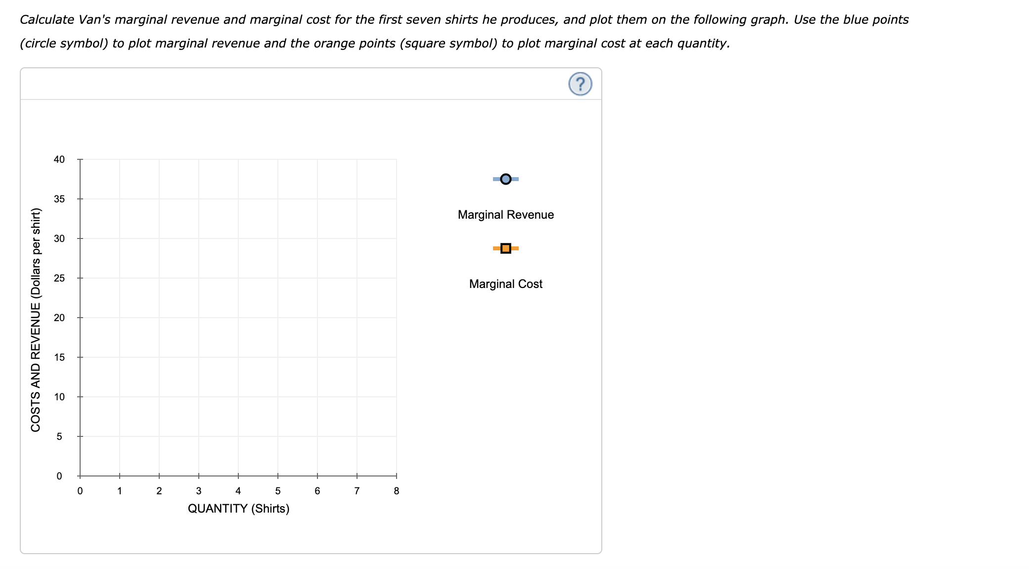Click the QUANTITY (Shirts) axis label
The image size is (1029, 569).
point(238,508)
